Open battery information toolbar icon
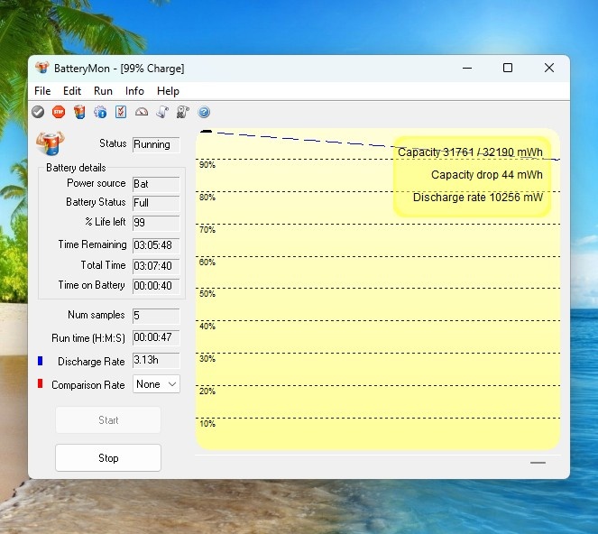The height and width of the screenshot is (534, 598). pos(79,112)
